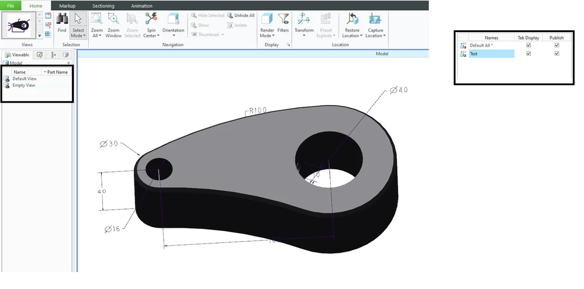Click the Default All row icon
This screenshot has height=289, width=584.
pos(463,46)
